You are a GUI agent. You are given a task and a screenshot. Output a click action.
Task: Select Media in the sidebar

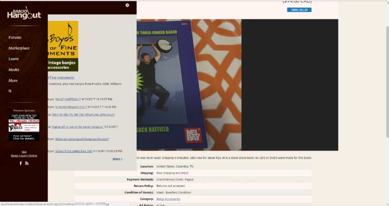(x=14, y=70)
